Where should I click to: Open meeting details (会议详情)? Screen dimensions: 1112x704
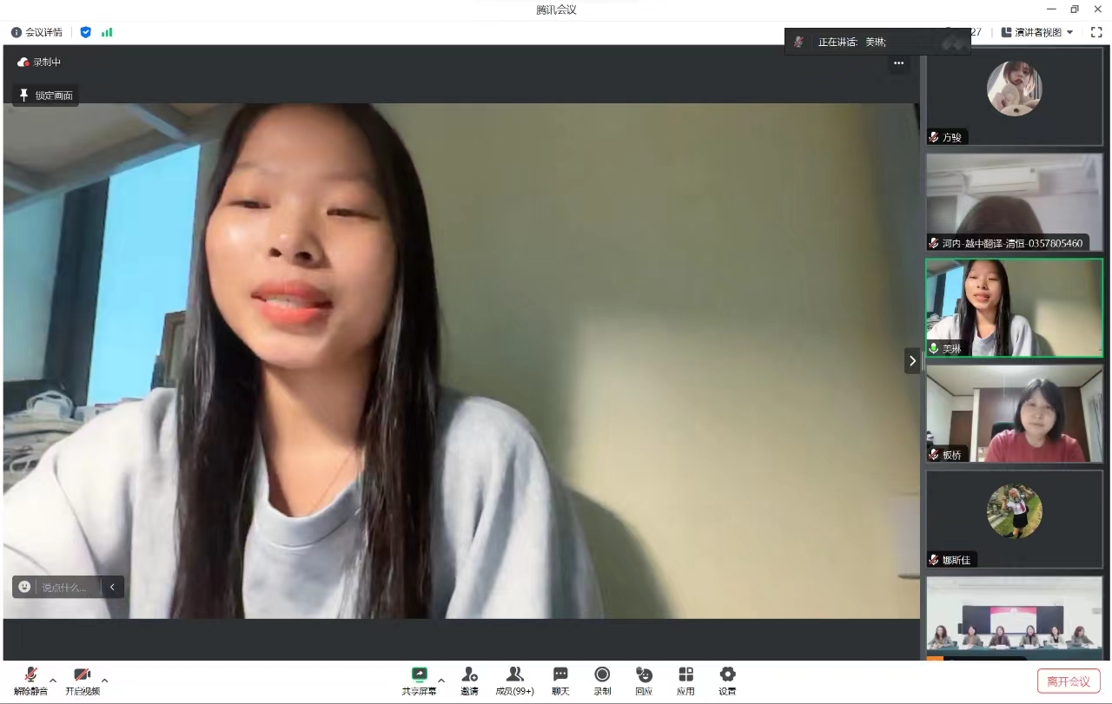36,32
